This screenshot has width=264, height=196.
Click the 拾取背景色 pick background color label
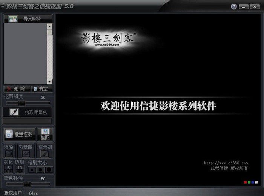[x=36, y=112]
